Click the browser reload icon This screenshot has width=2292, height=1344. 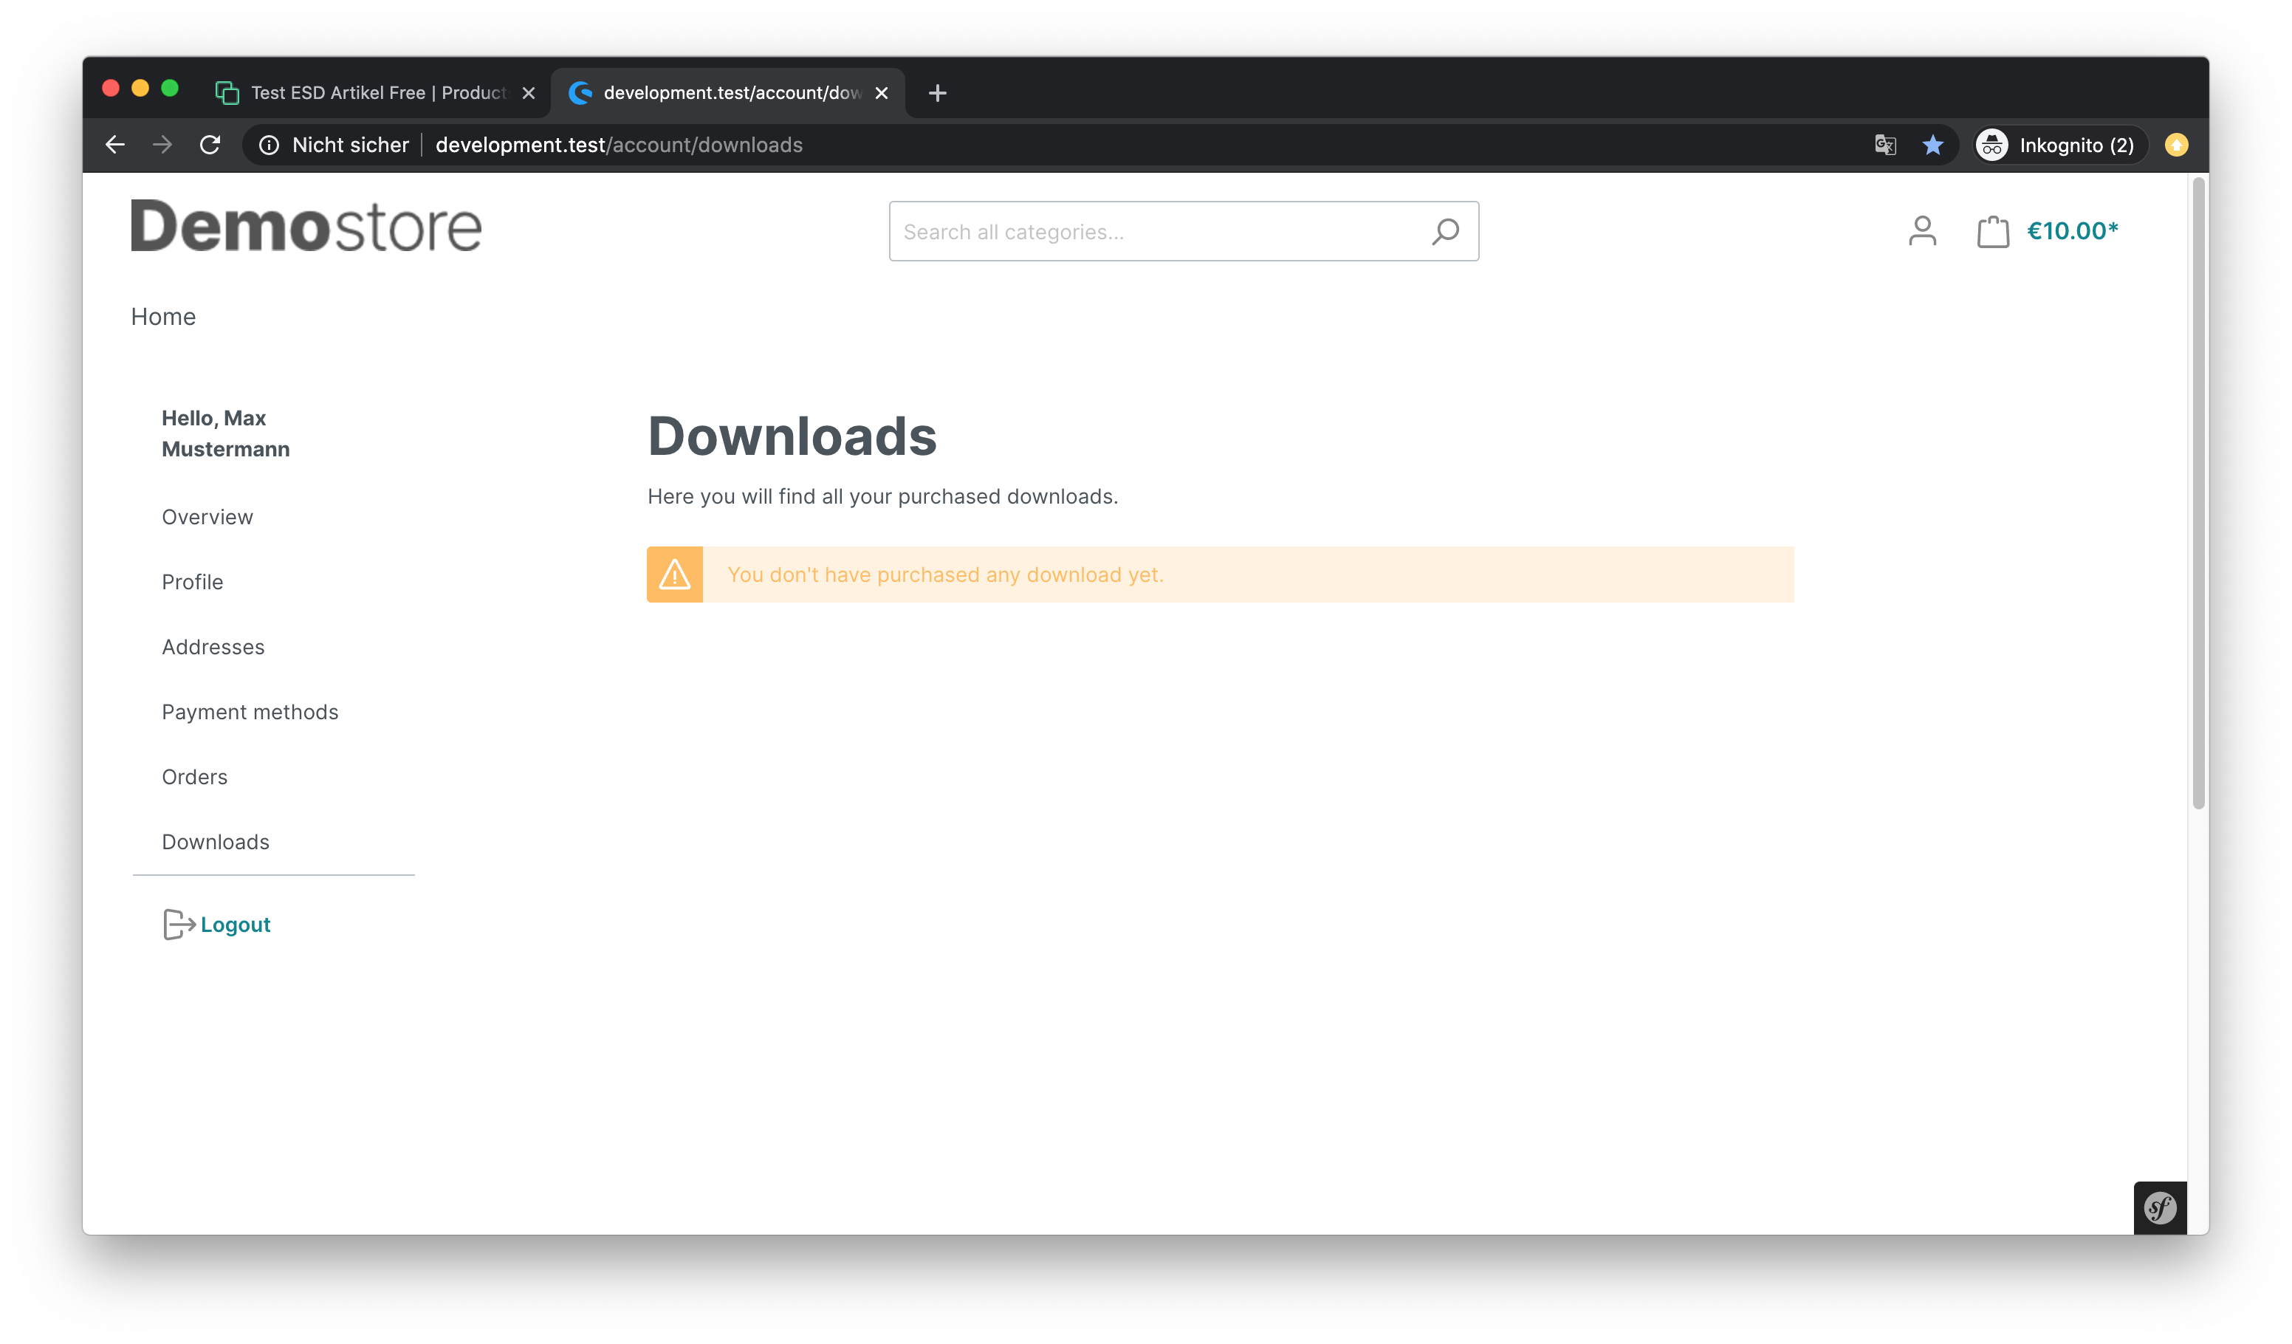[x=210, y=145]
